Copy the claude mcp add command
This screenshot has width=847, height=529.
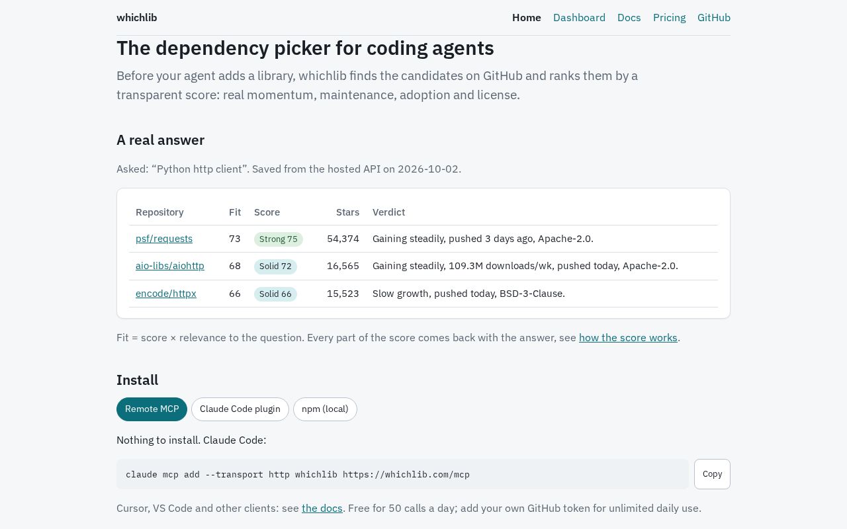pos(712,474)
